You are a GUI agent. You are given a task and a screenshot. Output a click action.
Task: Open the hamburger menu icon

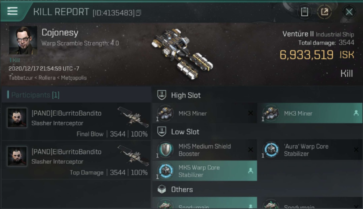point(13,11)
